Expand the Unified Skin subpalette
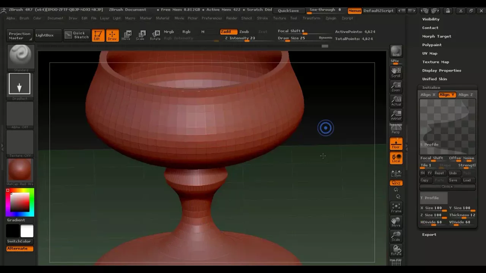 pos(434,79)
